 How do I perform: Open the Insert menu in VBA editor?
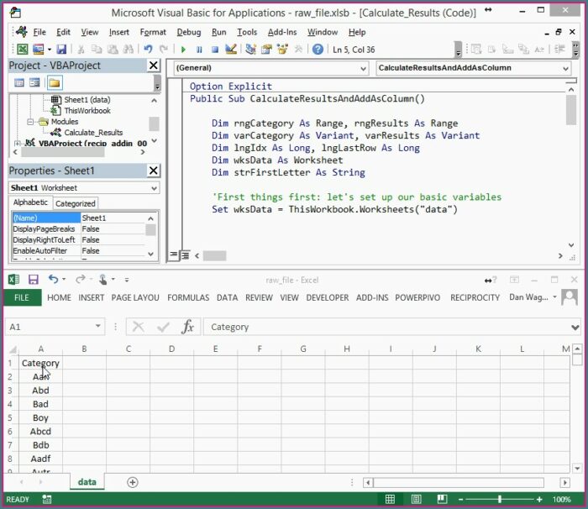(x=119, y=32)
